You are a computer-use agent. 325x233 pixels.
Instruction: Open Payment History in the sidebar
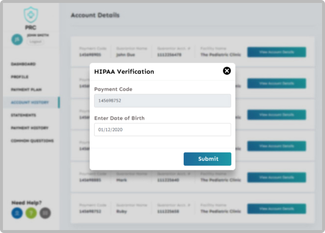point(30,128)
